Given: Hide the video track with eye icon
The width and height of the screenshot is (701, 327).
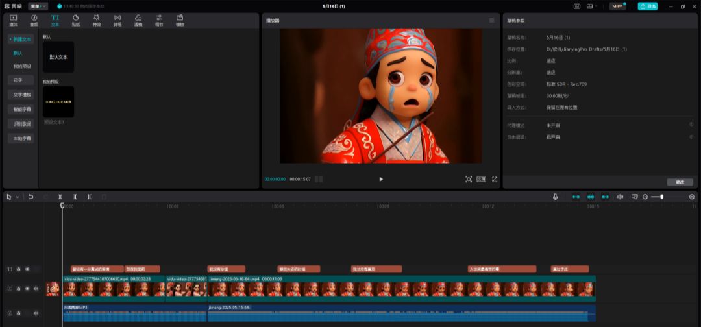Looking at the screenshot, I should (27, 289).
